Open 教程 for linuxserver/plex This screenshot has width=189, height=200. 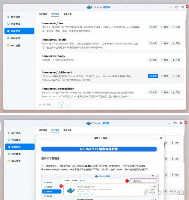[153, 27]
